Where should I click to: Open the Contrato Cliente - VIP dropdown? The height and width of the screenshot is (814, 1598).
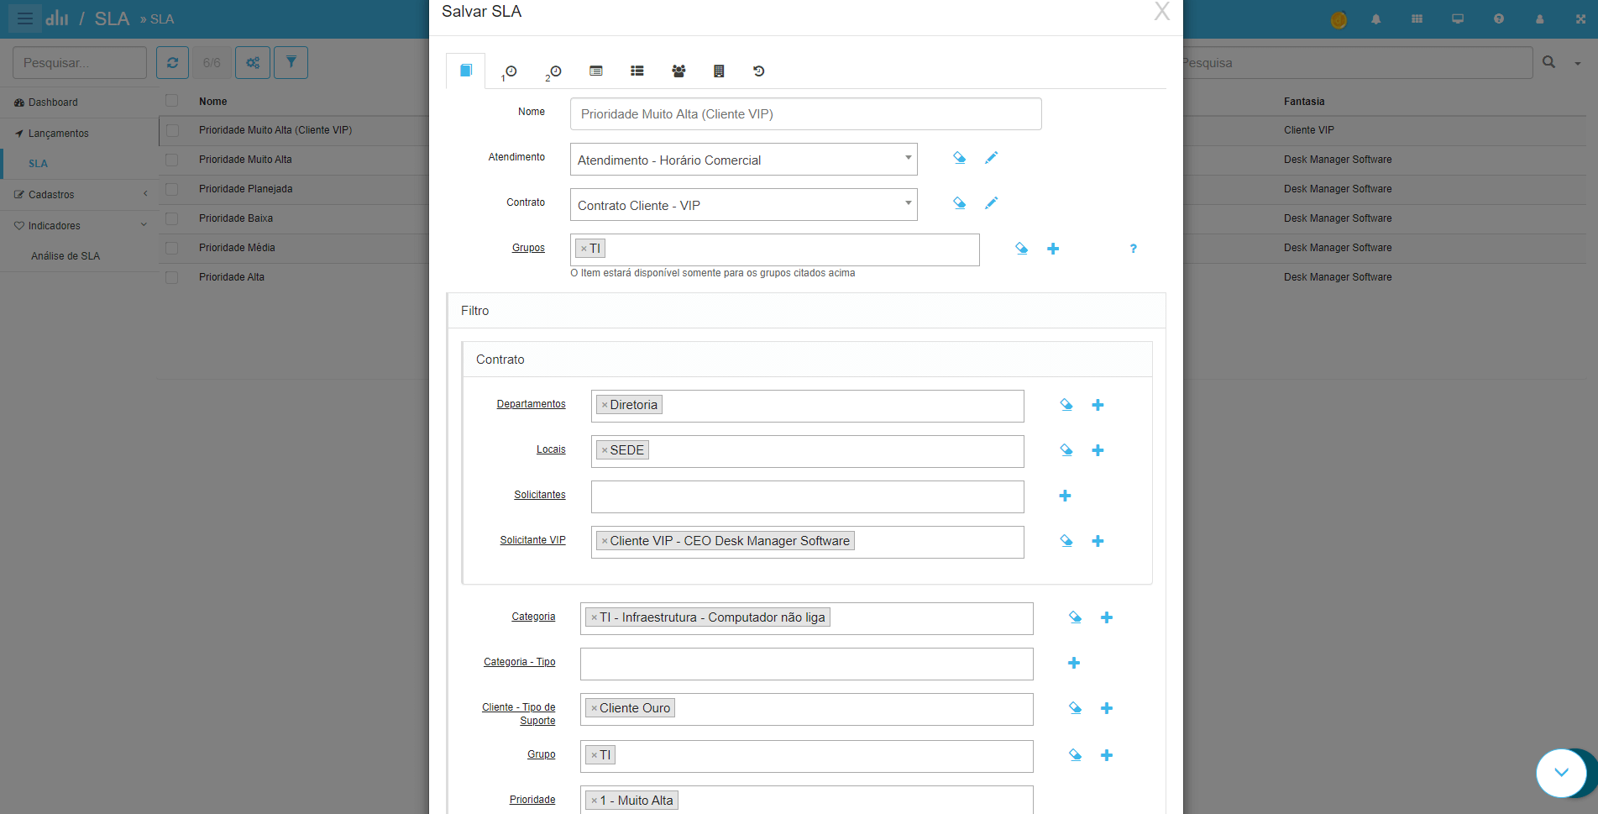click(743, 205)
